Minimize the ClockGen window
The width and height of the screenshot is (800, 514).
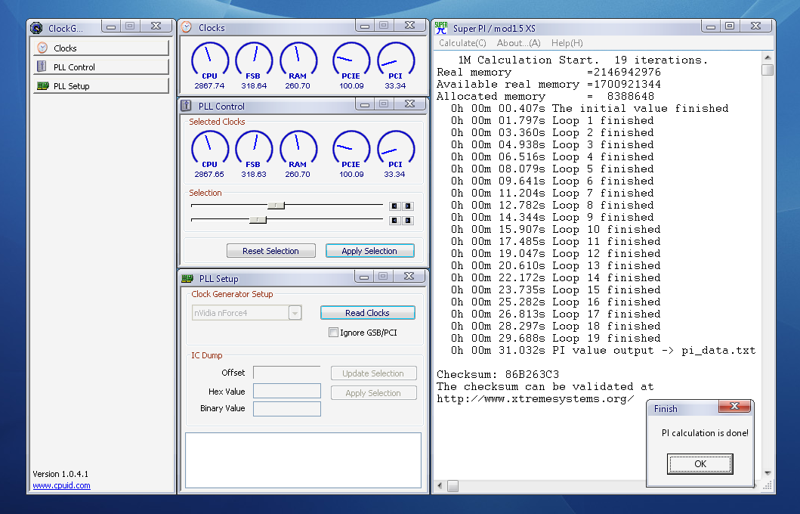(x=111, y=26)
